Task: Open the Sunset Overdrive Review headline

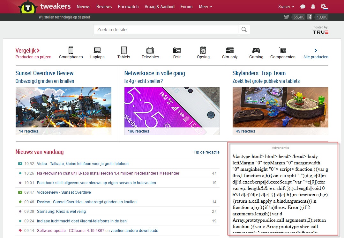Action: pyautogui.click(x=44, y=73)
